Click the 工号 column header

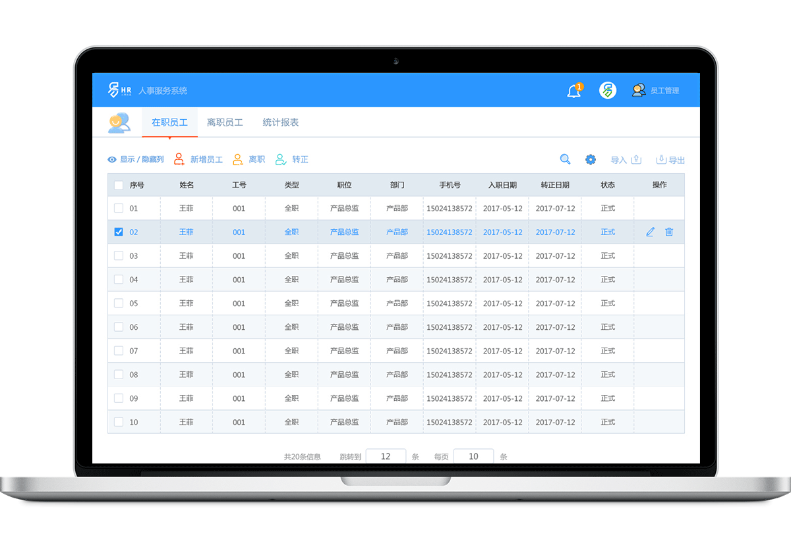tap(239, 185)
